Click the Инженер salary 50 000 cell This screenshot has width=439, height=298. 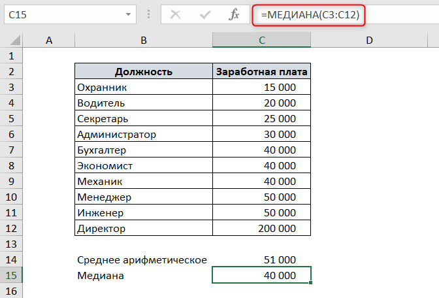tap(261, 212)
